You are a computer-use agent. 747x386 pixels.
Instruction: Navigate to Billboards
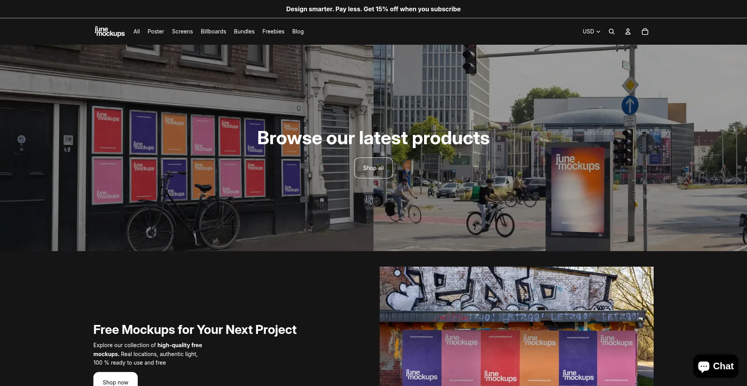pyautogui.click(x=213, y=31)
